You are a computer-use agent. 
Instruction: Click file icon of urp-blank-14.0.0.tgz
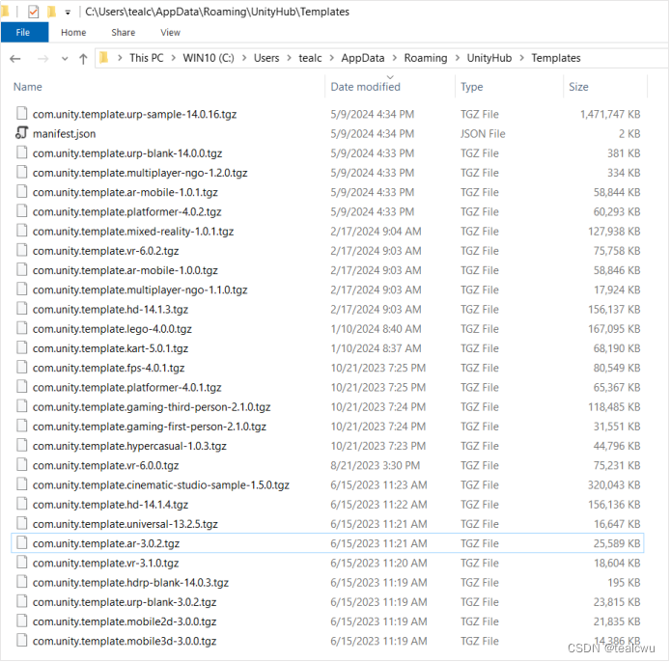coord(22,152)
